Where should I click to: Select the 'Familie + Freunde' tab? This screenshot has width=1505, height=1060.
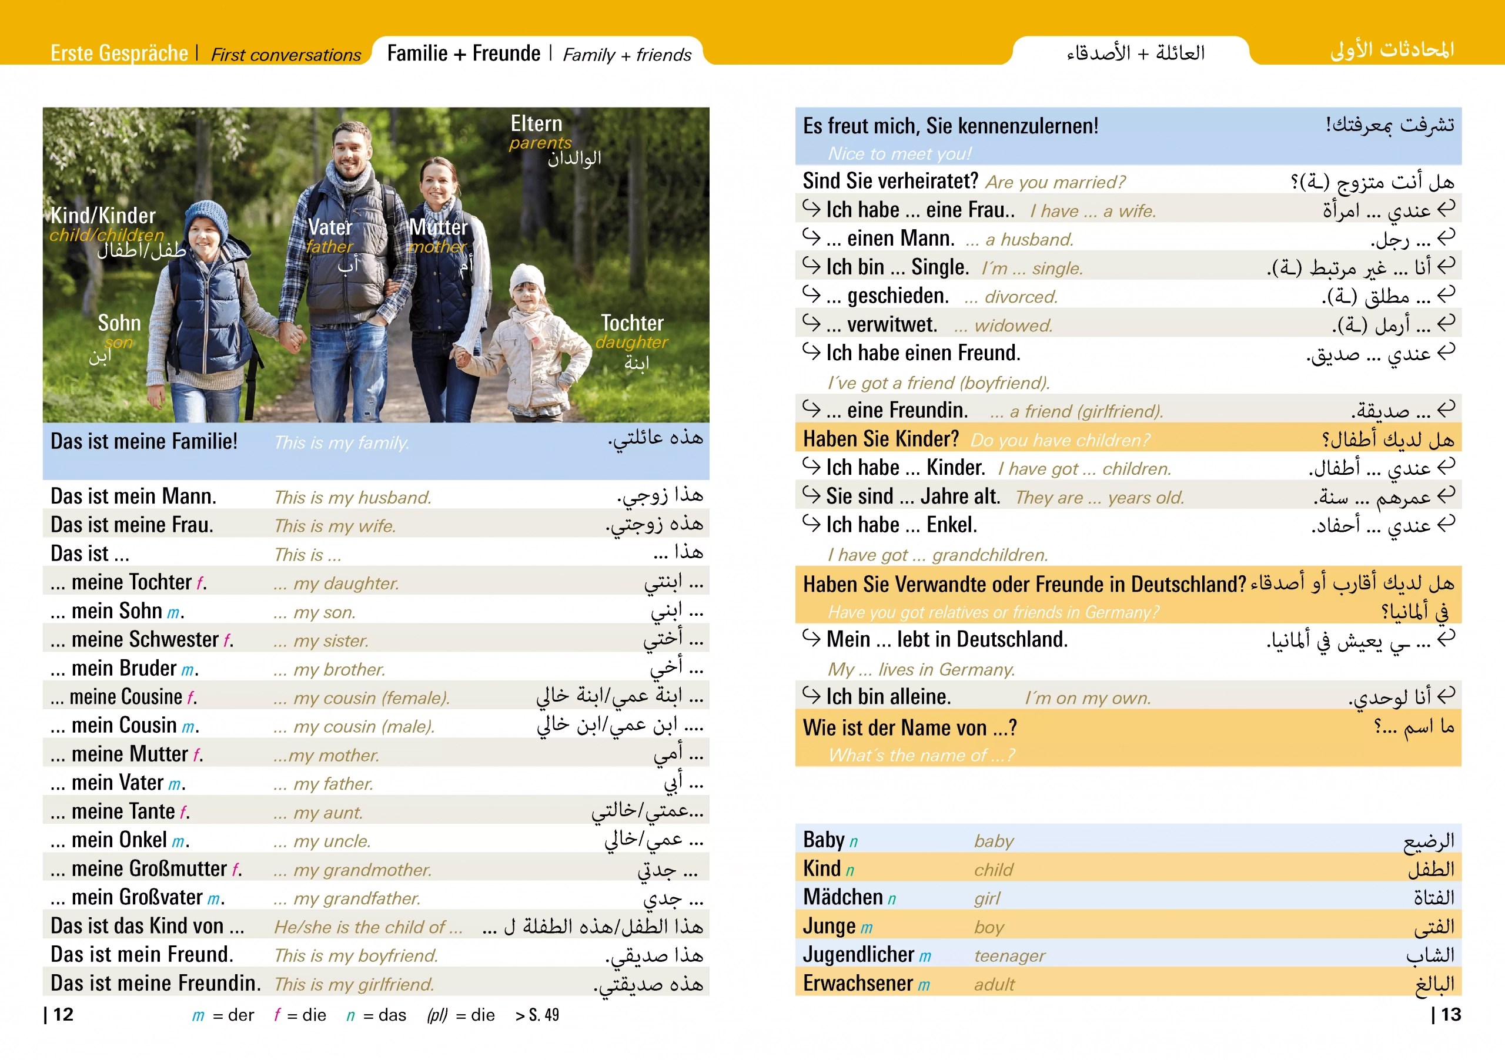[x=463, y=53]
